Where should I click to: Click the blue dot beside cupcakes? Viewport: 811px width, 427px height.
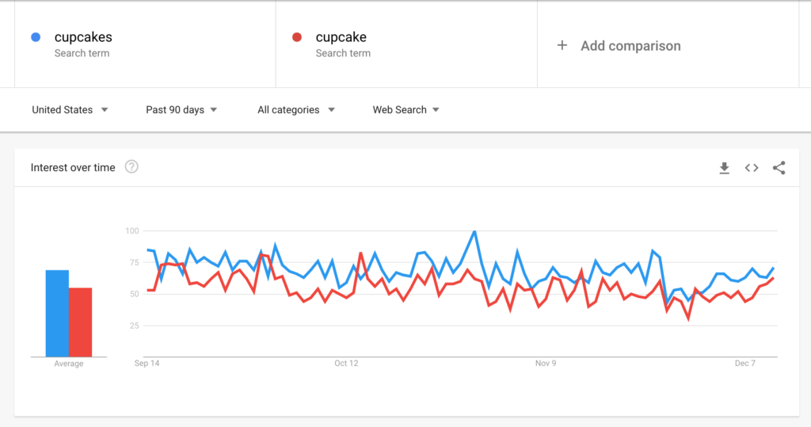click(36, 36)
